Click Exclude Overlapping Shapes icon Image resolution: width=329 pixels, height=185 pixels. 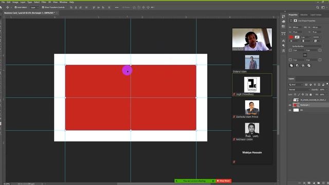coord(309,66)
